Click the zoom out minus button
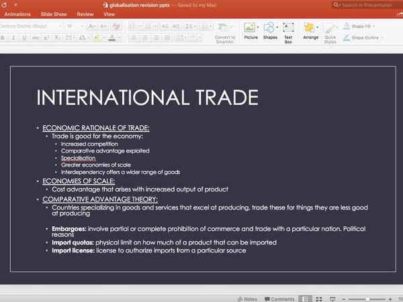The image size is (403, 302). tap(344, 299)
